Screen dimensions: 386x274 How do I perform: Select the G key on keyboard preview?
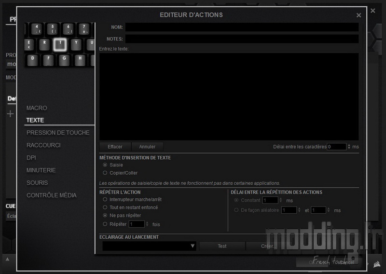pyautogui.click(x=64, y=61)
